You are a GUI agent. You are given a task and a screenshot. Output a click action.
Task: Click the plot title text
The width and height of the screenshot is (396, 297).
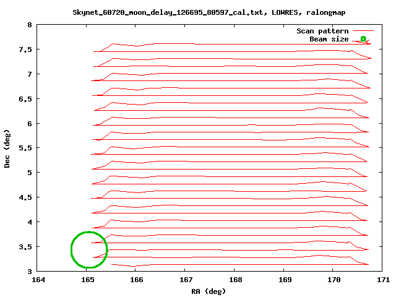(209, 12)
